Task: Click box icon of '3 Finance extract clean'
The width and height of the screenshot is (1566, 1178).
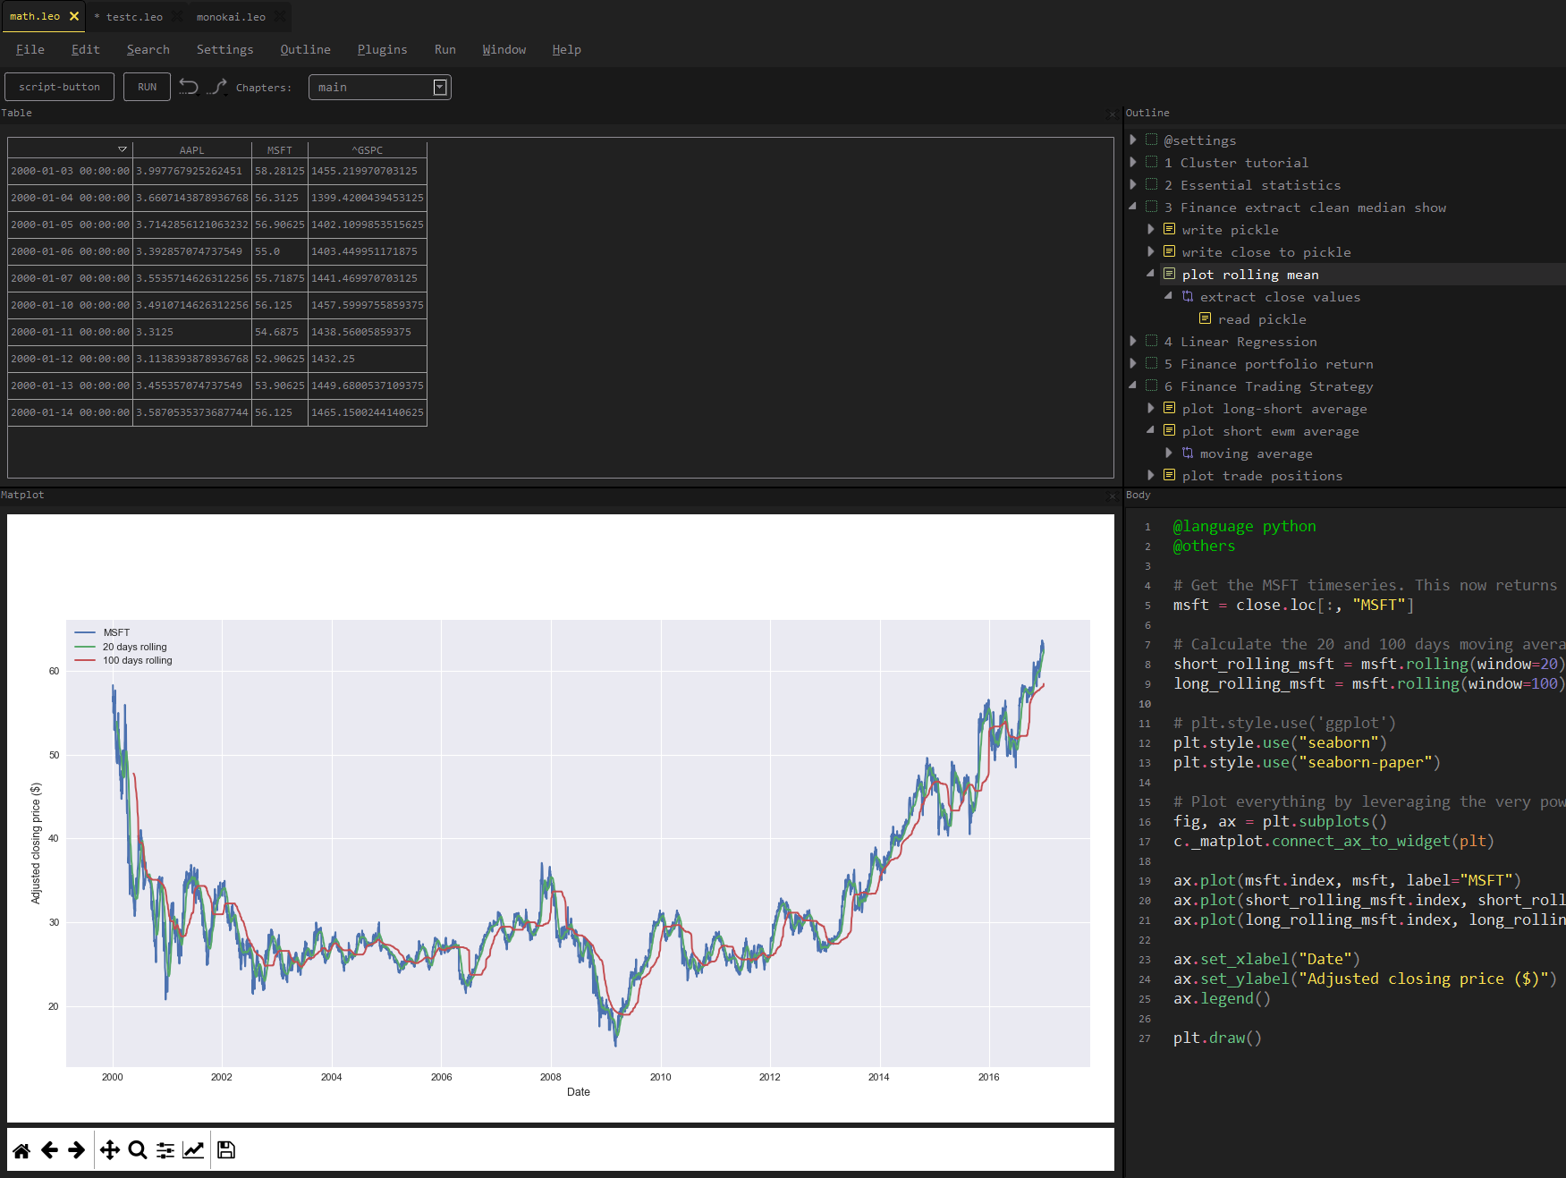Action: (x=1152, y=207)
